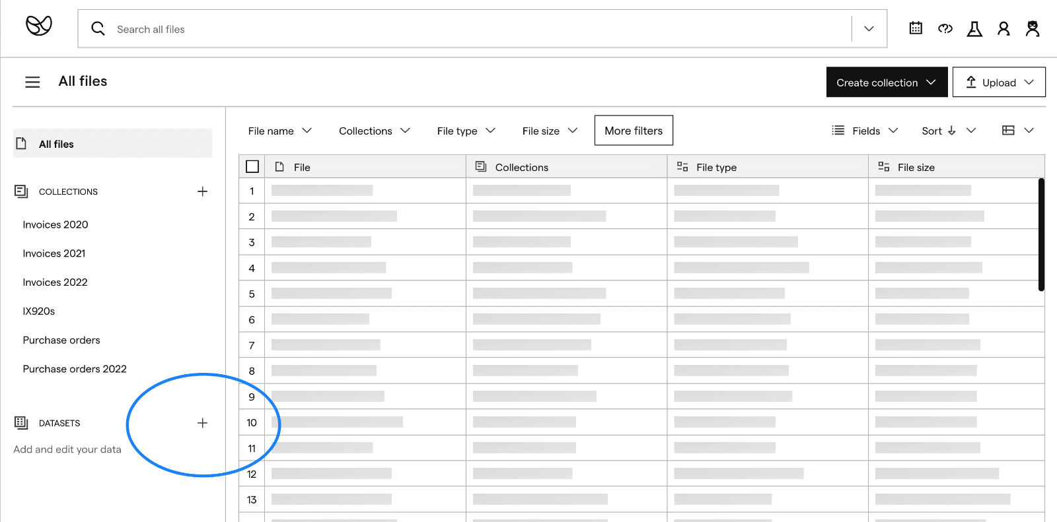The image size is (1057, 522).
Task: Click the File type column header icon
Action: [682, 167]
